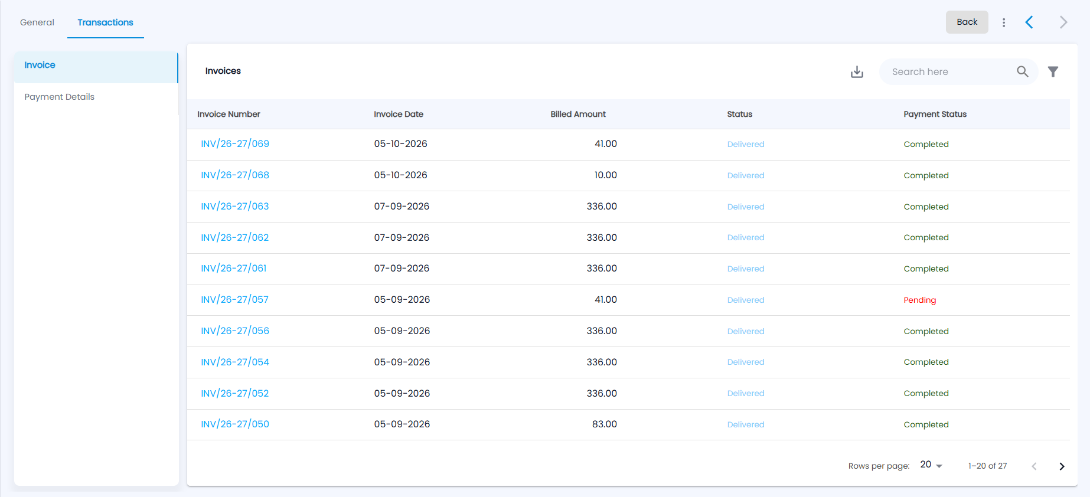Image resolution: width=1090 pixels, height=497 pixels.
Task: Go to next record with grey chevron
Action: pos(1063,22)
